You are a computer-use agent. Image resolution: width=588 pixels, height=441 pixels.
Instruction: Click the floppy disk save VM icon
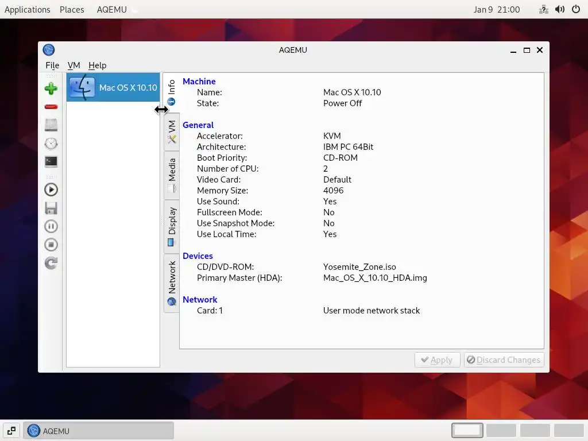tap(51, 208)
